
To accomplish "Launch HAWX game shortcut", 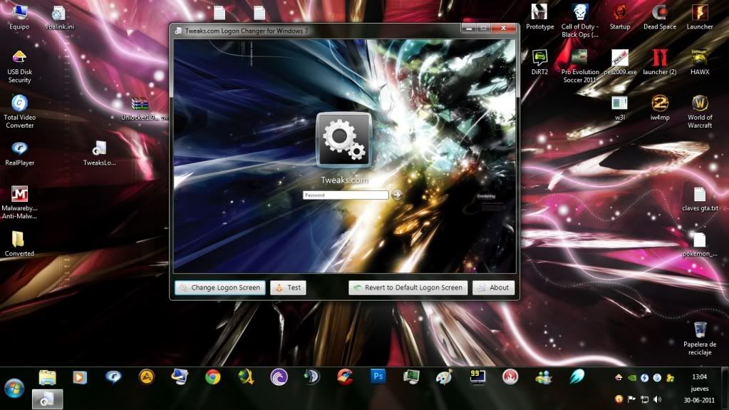I will pos(700,62).
